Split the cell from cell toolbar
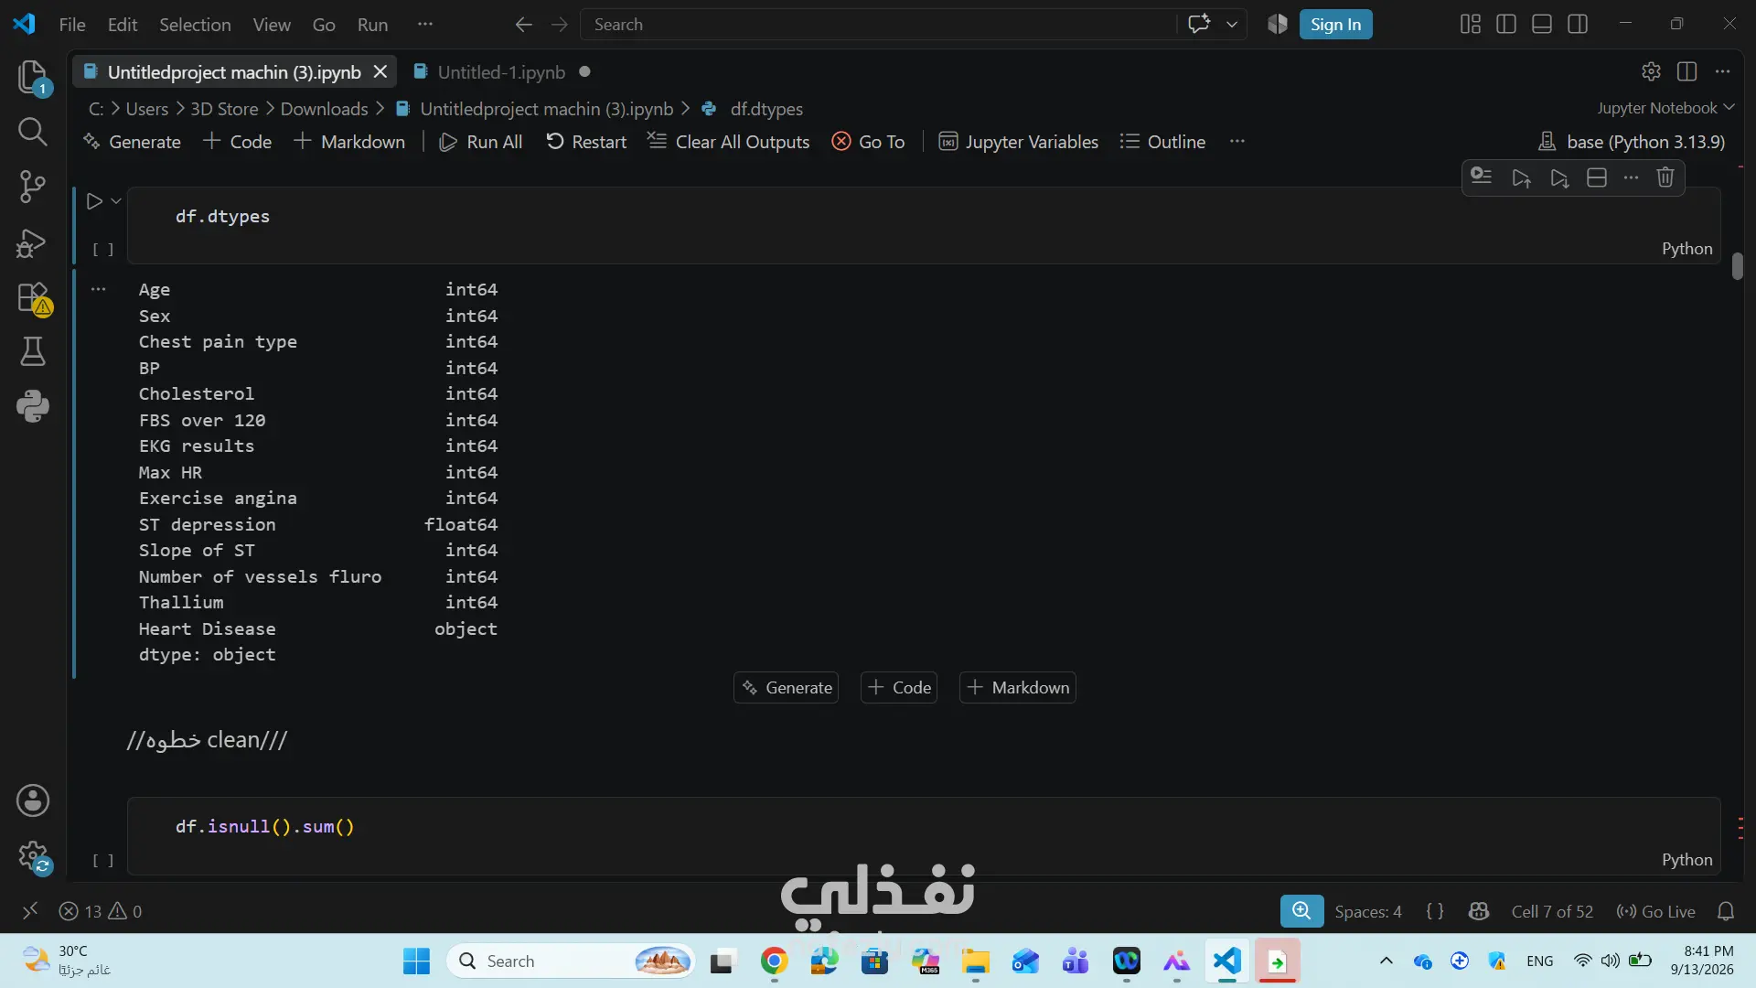1756x988 pixels. (1597, 177)
